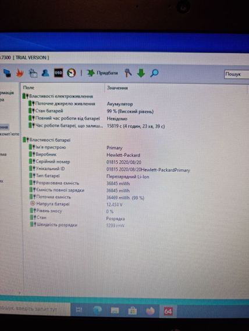Viewport: 249px width, 331px height.
Task: Select the Властивості електроживлення group row
Action: 58,96
